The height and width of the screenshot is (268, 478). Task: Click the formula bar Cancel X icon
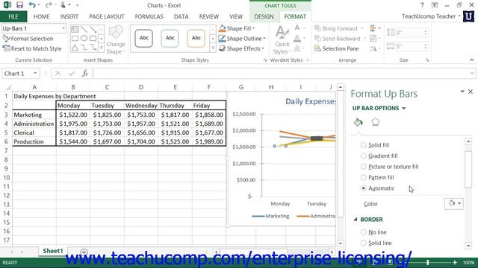[58, 74]
